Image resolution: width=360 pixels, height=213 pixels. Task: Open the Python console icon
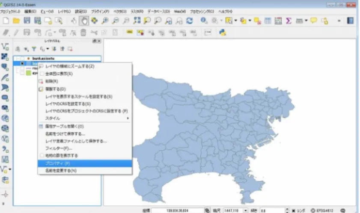pos(223,33)
